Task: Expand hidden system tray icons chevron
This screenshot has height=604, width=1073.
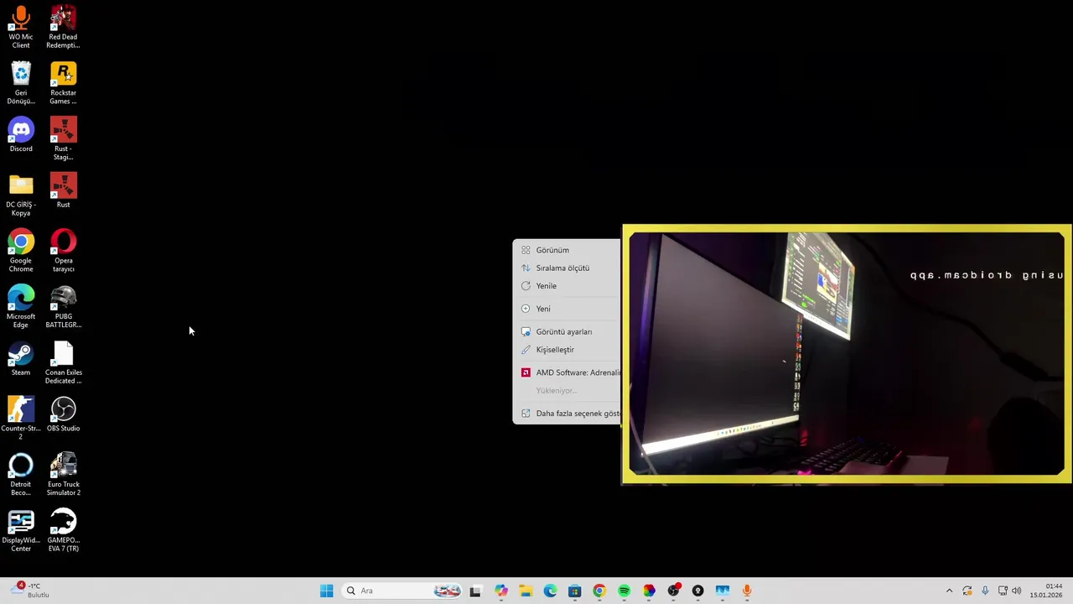Action: coord(949,591)
